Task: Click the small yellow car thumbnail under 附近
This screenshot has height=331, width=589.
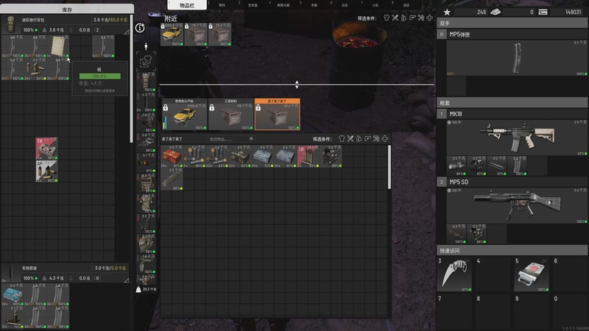Action: pos(172,35)
